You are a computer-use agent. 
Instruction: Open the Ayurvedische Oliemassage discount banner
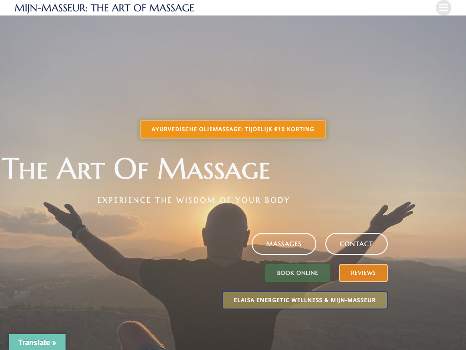point(233,129)
